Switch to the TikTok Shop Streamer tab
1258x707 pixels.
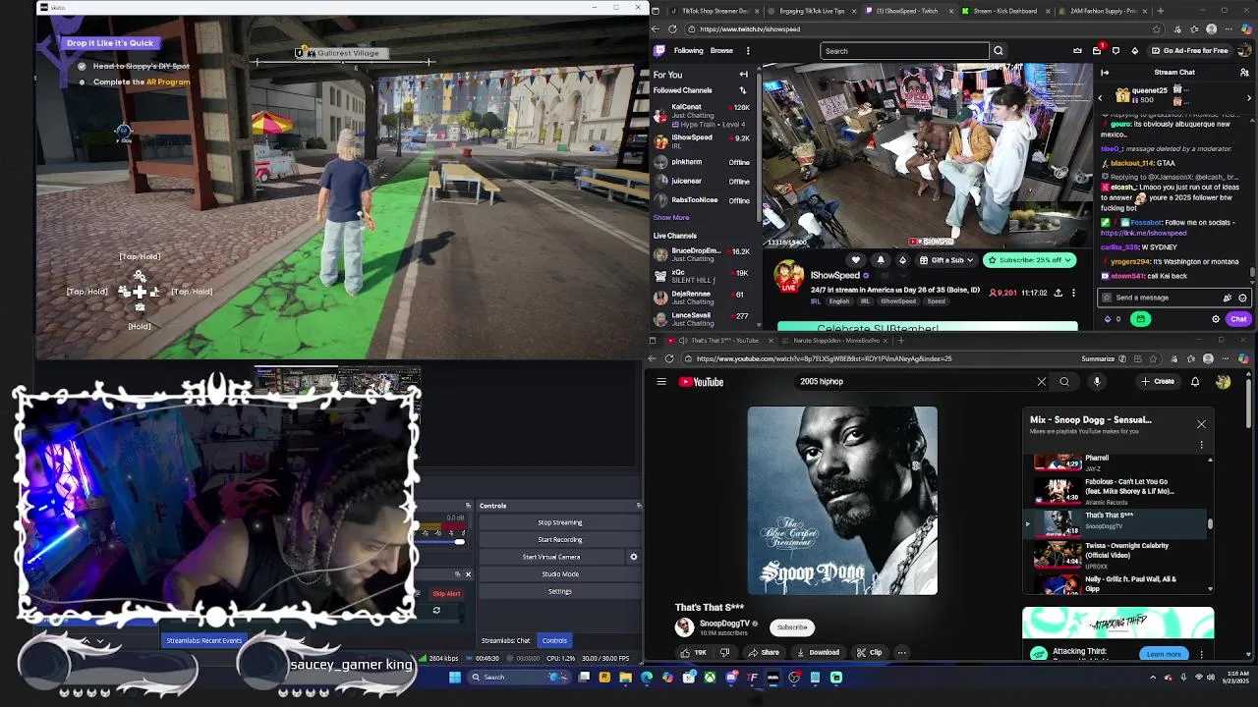(714, 11)
